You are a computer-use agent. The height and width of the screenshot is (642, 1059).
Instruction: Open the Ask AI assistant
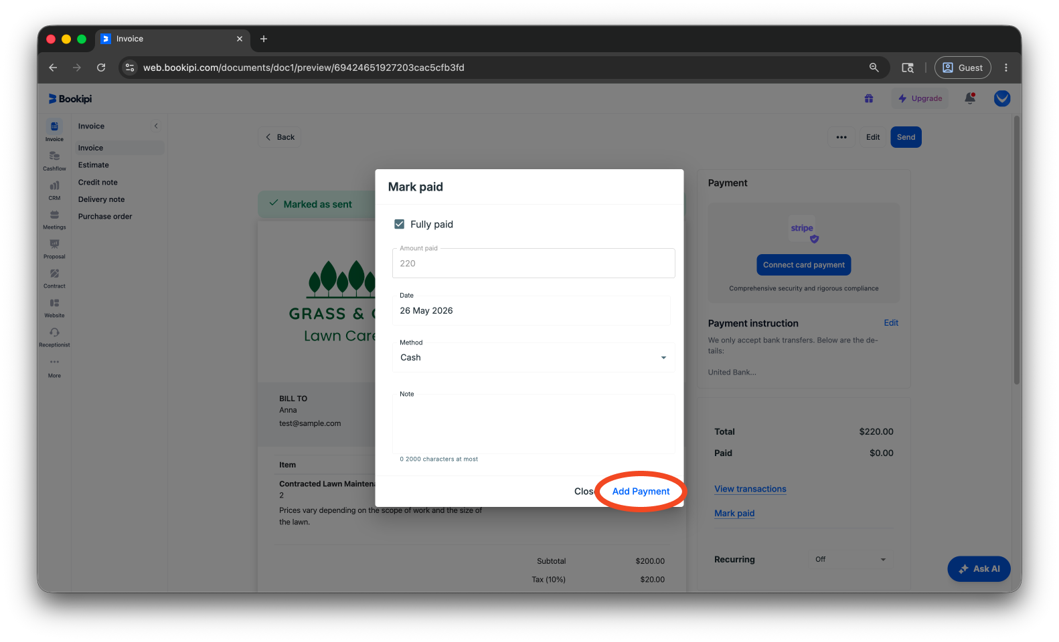pos(979,569)
